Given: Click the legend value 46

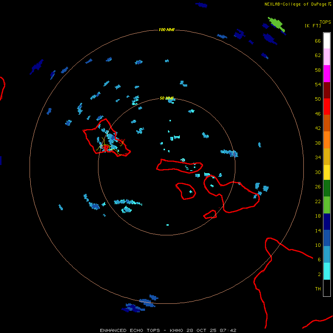Looking at the screenshot, I should click(318, 114).
